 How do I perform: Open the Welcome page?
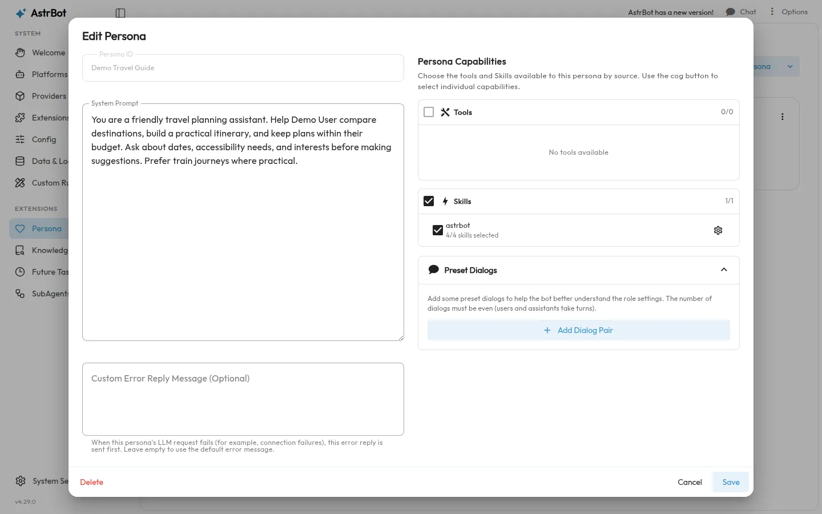(x=40, y=53)
